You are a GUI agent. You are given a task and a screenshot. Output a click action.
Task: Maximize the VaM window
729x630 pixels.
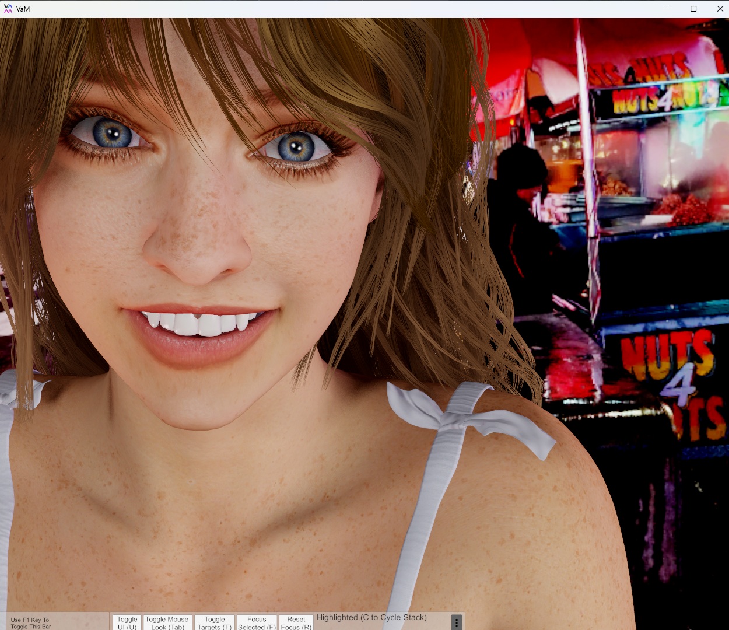(x=693, y=9)
